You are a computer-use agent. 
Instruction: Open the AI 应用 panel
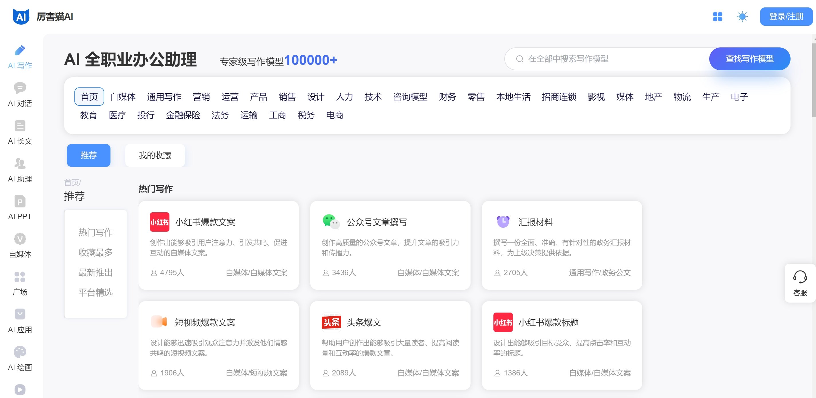[x=20, y=321]
